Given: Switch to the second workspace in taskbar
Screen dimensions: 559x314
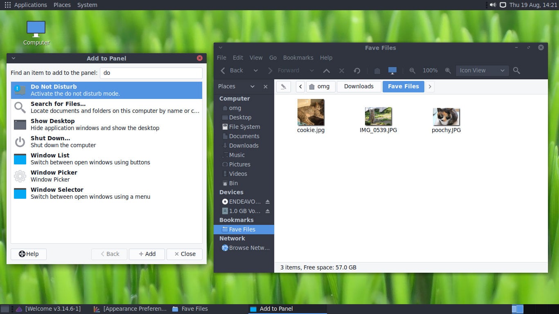Looking at the screenshot, I should point(520,309).
